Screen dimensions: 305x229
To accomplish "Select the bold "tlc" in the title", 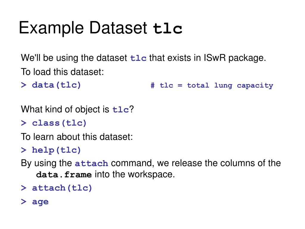I will (167, 29).
